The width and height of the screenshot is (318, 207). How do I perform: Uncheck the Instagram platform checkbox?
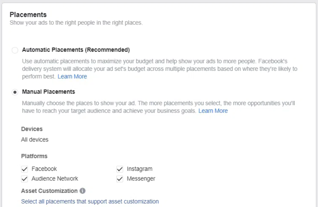pos(120,169)
